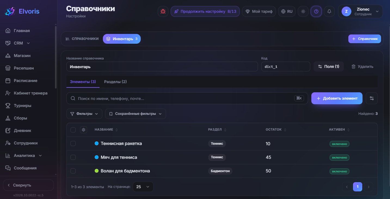
Task: Select the Инвентарь dictionary tab
Action: [122, 39]
